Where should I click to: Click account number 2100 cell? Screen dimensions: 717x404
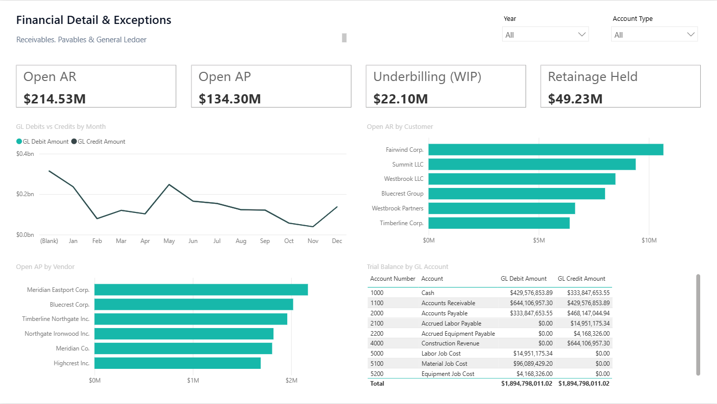[377, 324]
